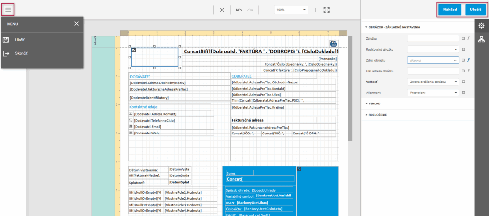489x216 pixels.
Task: Click the hamburger menu icon
Action: (x=8, y=10)
